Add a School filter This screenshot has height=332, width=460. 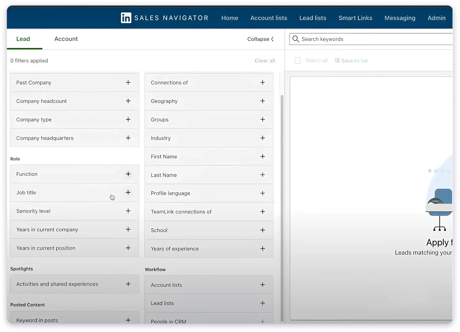[262, 230]
